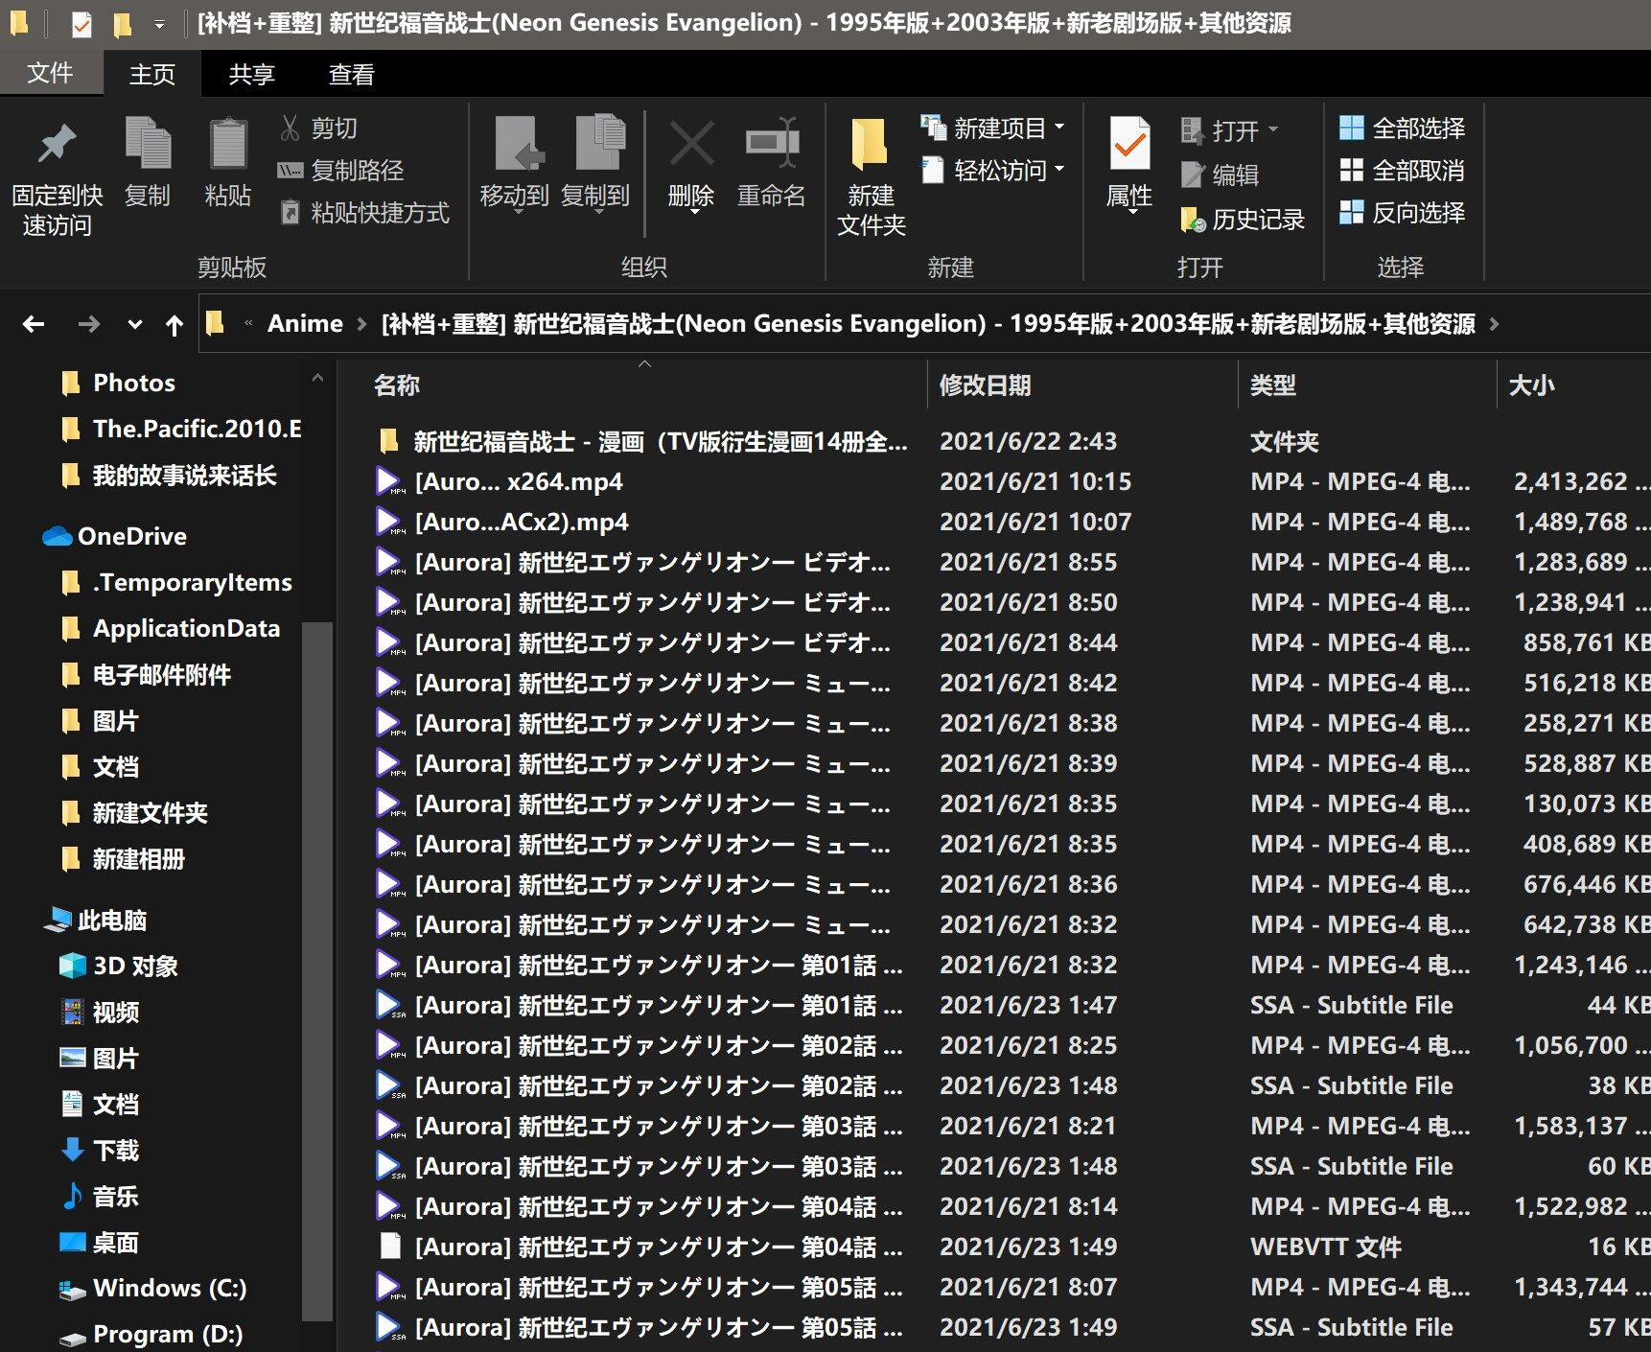Viewport: 1651px width, 1352px height.
Task: Create a new folder
Action: [x=872, y=178]
